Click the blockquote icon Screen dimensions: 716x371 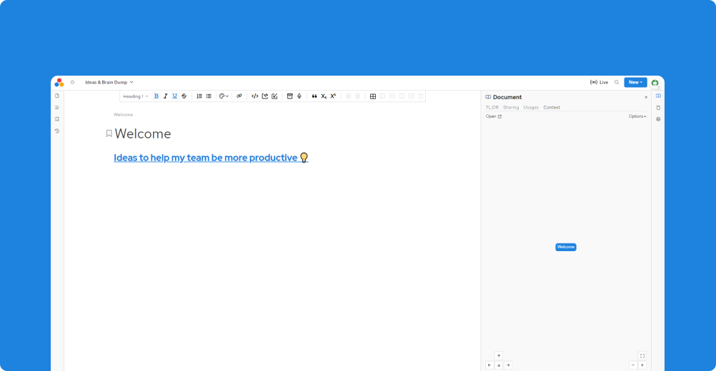(314, 96)
